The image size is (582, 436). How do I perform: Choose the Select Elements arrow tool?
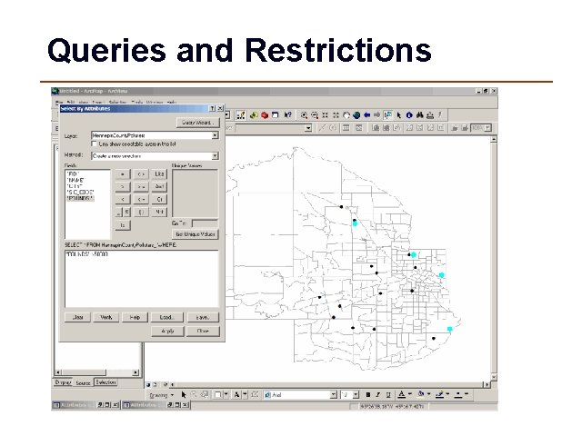point(398,115)
